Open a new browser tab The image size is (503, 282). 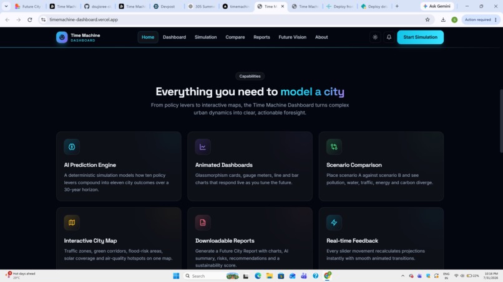click(x=397, y=6)
